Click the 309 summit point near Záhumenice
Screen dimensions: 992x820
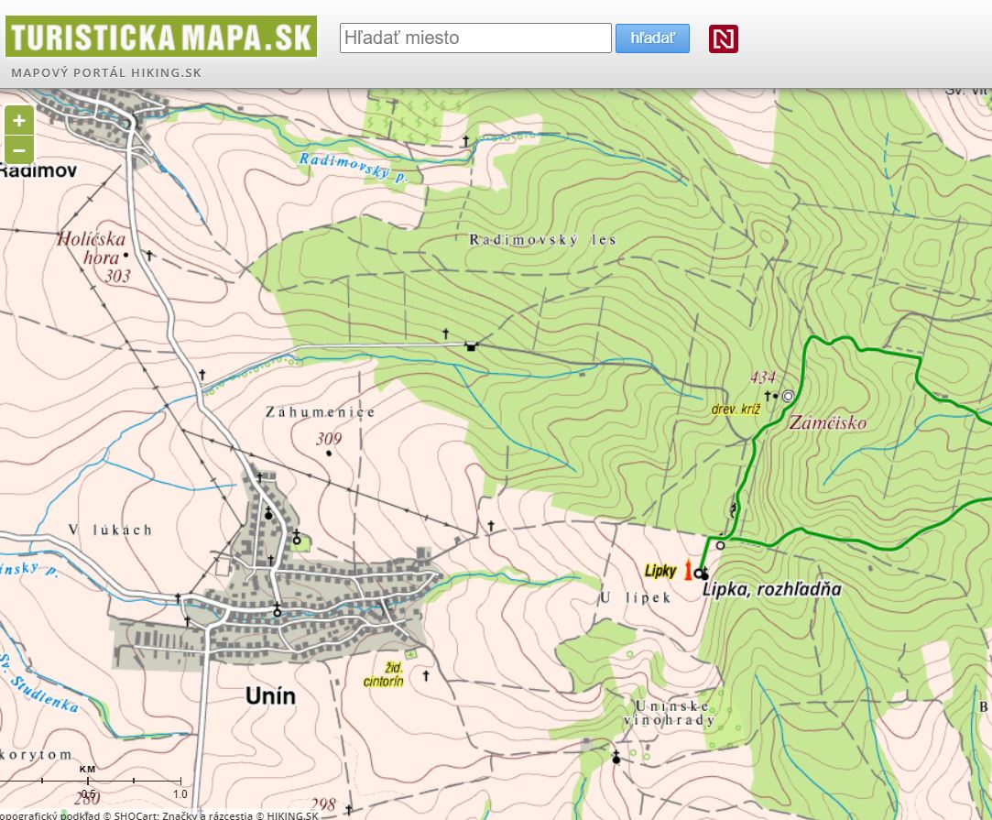(328, 453)
